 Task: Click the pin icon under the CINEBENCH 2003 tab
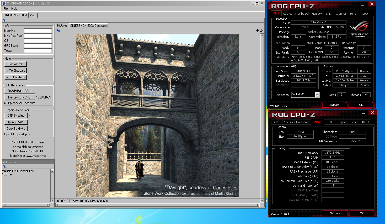(4, 20)
